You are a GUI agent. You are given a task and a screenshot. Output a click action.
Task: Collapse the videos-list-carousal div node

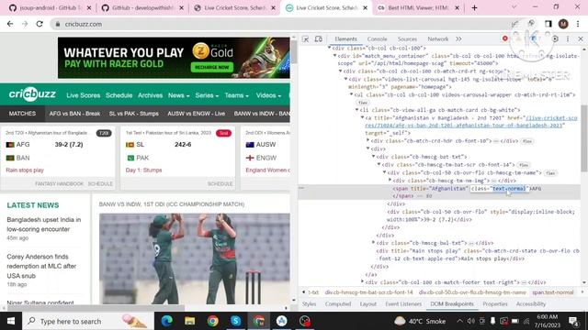tap(345, 79)
